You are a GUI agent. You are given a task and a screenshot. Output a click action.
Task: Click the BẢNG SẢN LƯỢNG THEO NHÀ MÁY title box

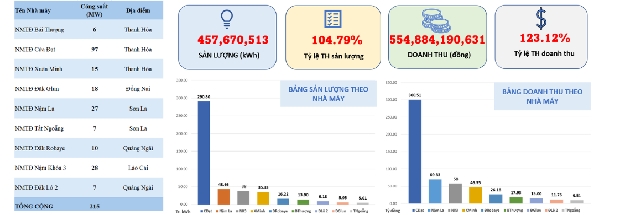329,94
